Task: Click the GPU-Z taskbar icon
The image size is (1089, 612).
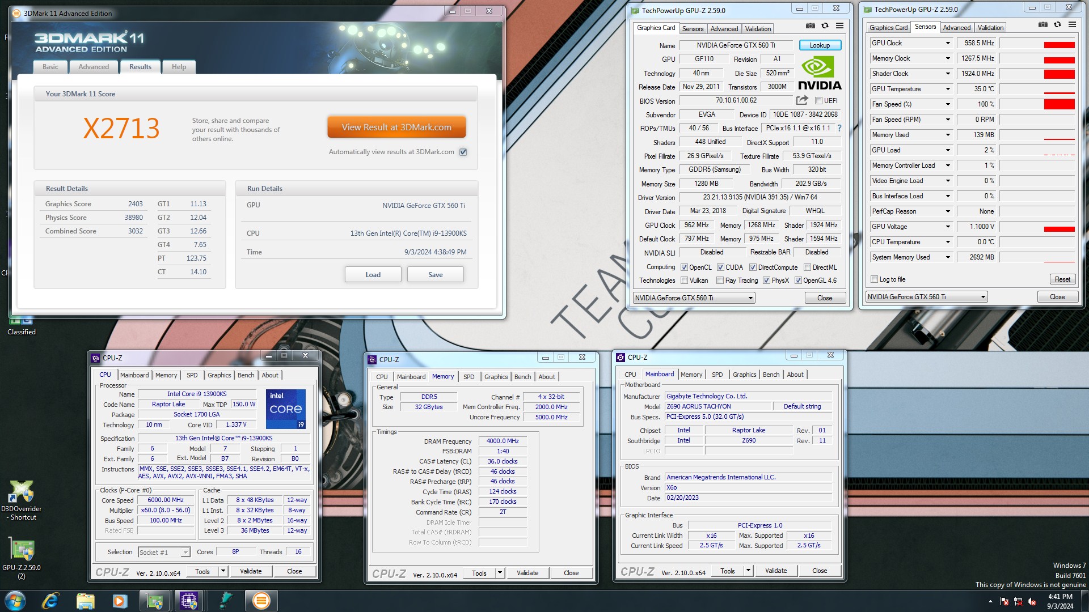Action: (x=155, y=601)
